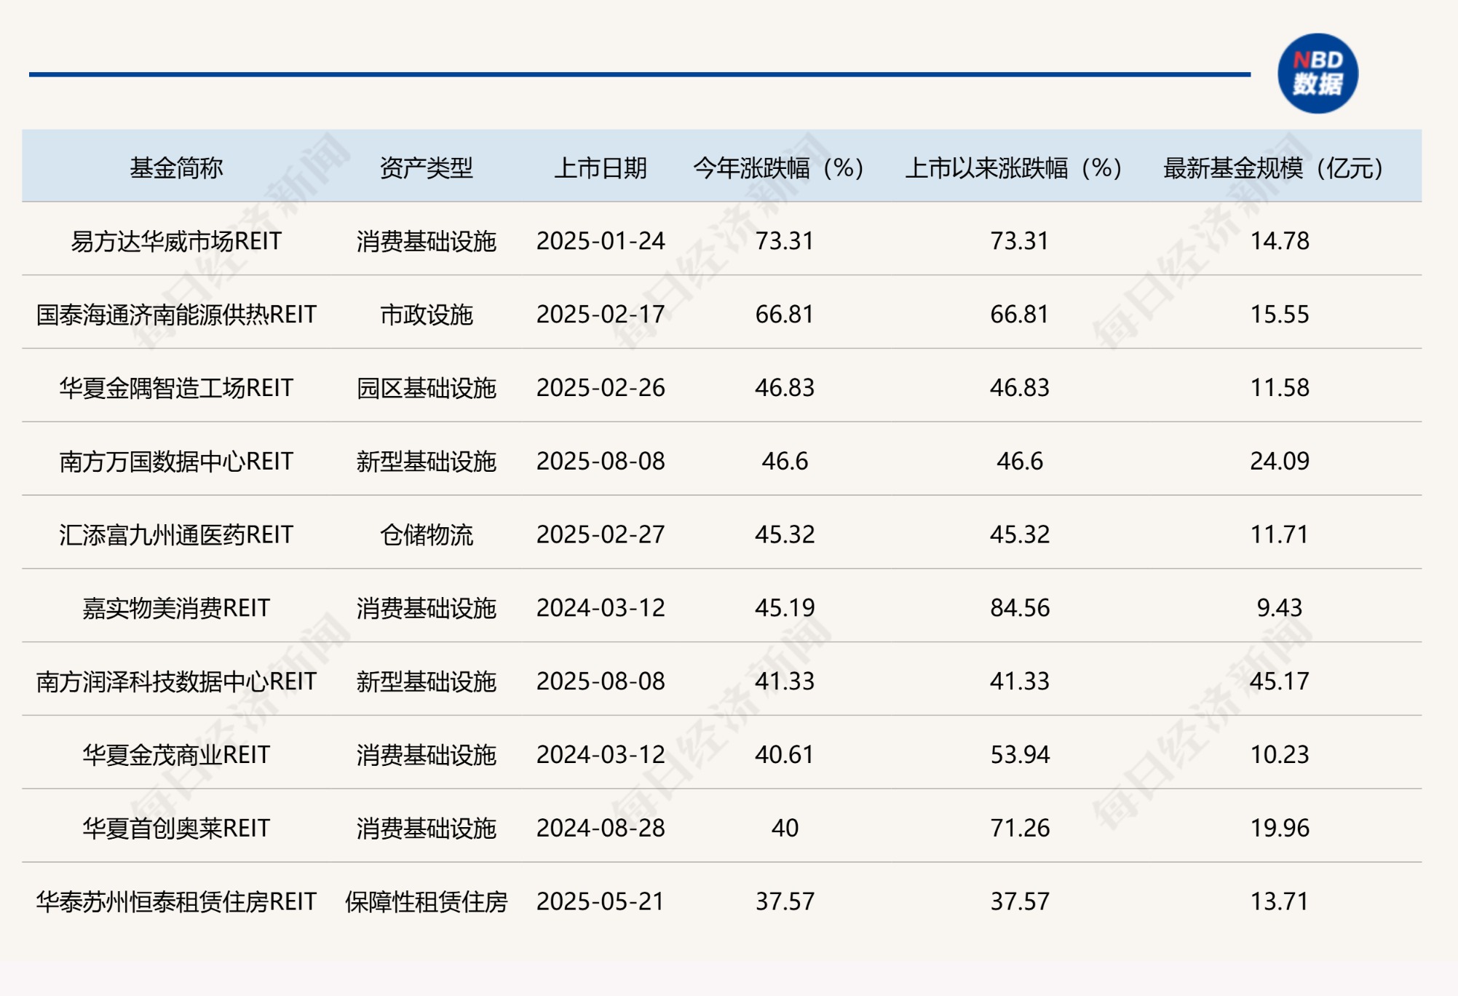Click the 84.56 since-listing value
Viewport: 1458px width, 996px height.
tap(1019, 608)
